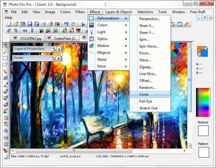Close the Zoom panel
The image size is (216, 168).
tap(59, 58)
